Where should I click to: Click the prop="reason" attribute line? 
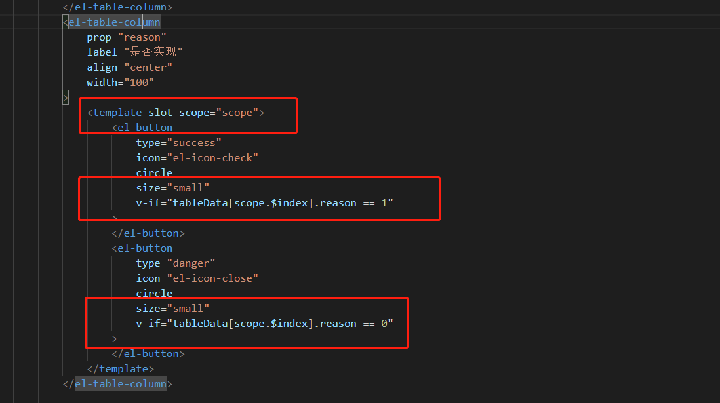click(127, 37)
